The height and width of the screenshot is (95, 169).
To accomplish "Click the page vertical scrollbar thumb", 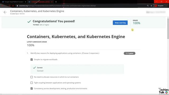I will (x=168, y=28).
